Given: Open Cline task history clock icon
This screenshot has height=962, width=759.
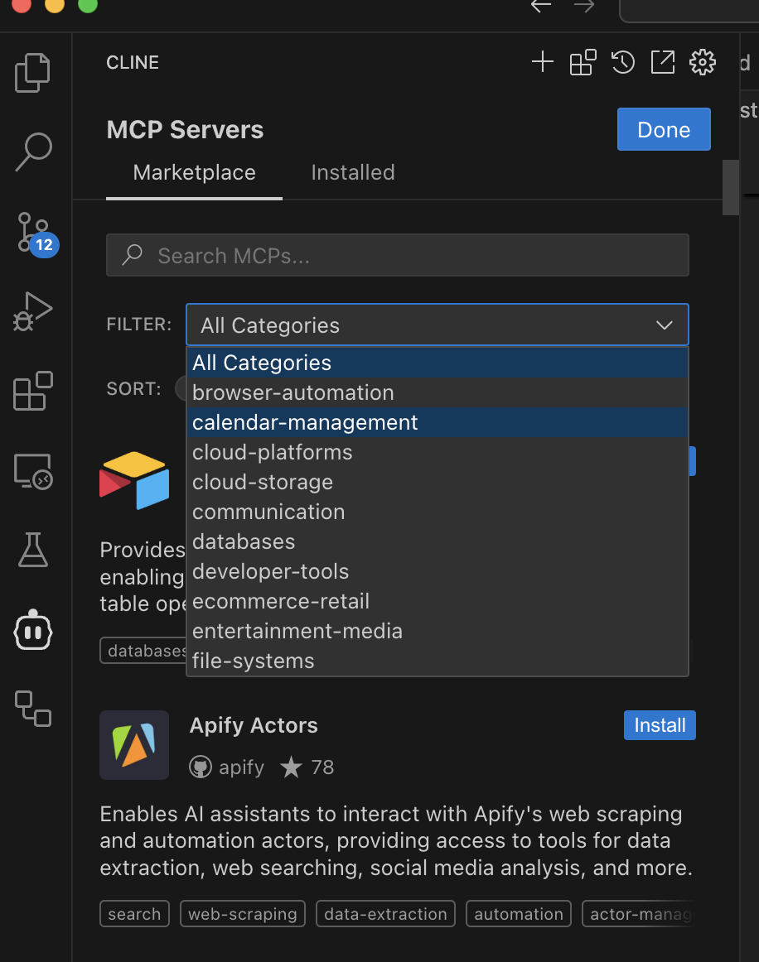Looking at the screenshot, I should (x=622, y=62).
